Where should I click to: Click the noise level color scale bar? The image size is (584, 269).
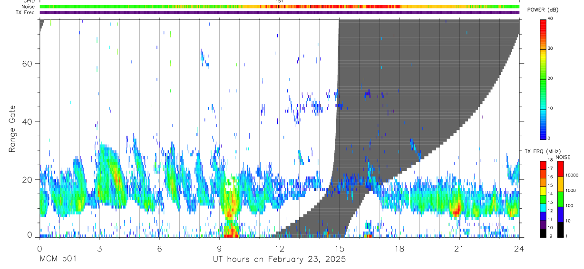click(x=561, y=199)
